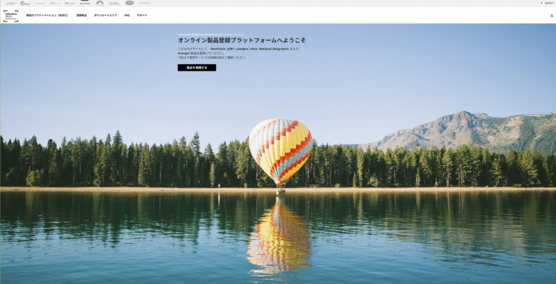
Task: Go home via Videndum Media Solutions logo
Action: pyautogui.click(x=10, y=16)
